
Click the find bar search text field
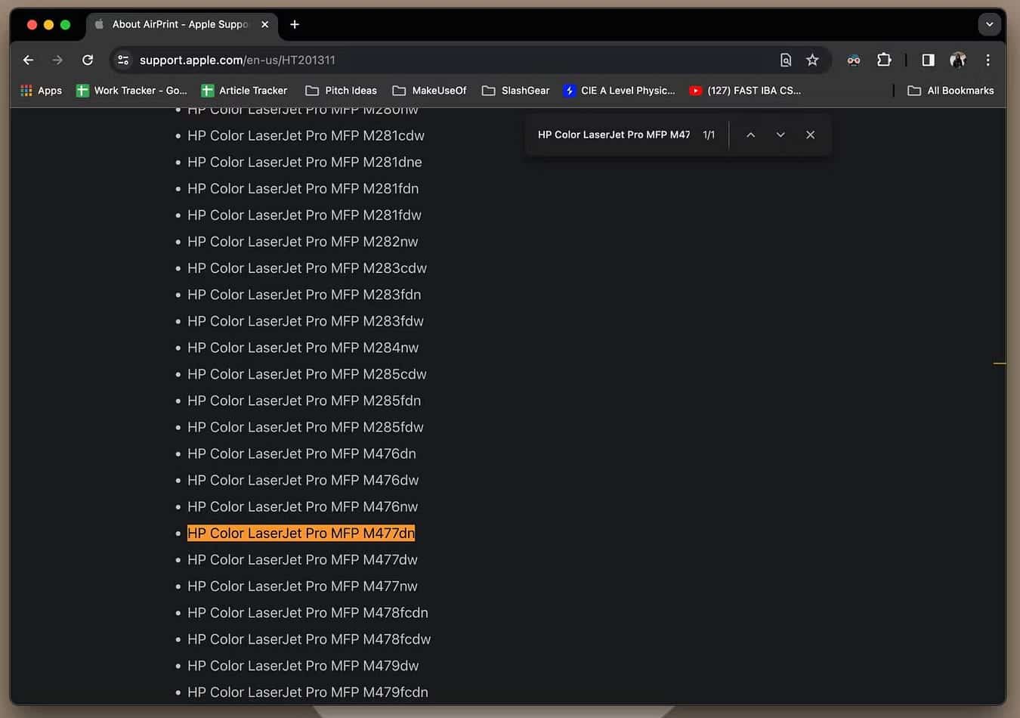(613, 135)
